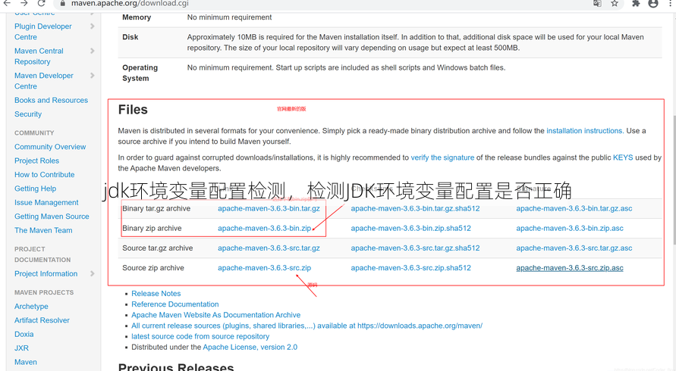This screenshot has width=676, height=371.
Task: Open Project Information sidebar link
Action: pos(46,274)
